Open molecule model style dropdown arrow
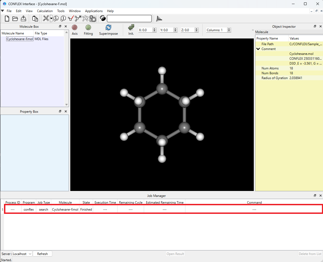The height and width of the screenshot is (262, 323). (51, 19)
